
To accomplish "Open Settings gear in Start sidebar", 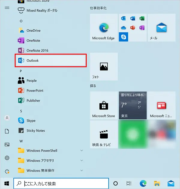I will click(x=7, y=158).
